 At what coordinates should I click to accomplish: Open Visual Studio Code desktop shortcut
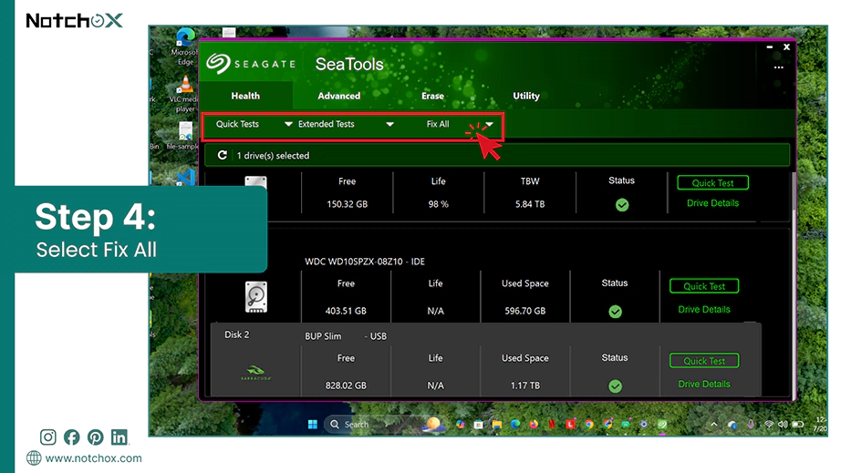coord(186,178)
